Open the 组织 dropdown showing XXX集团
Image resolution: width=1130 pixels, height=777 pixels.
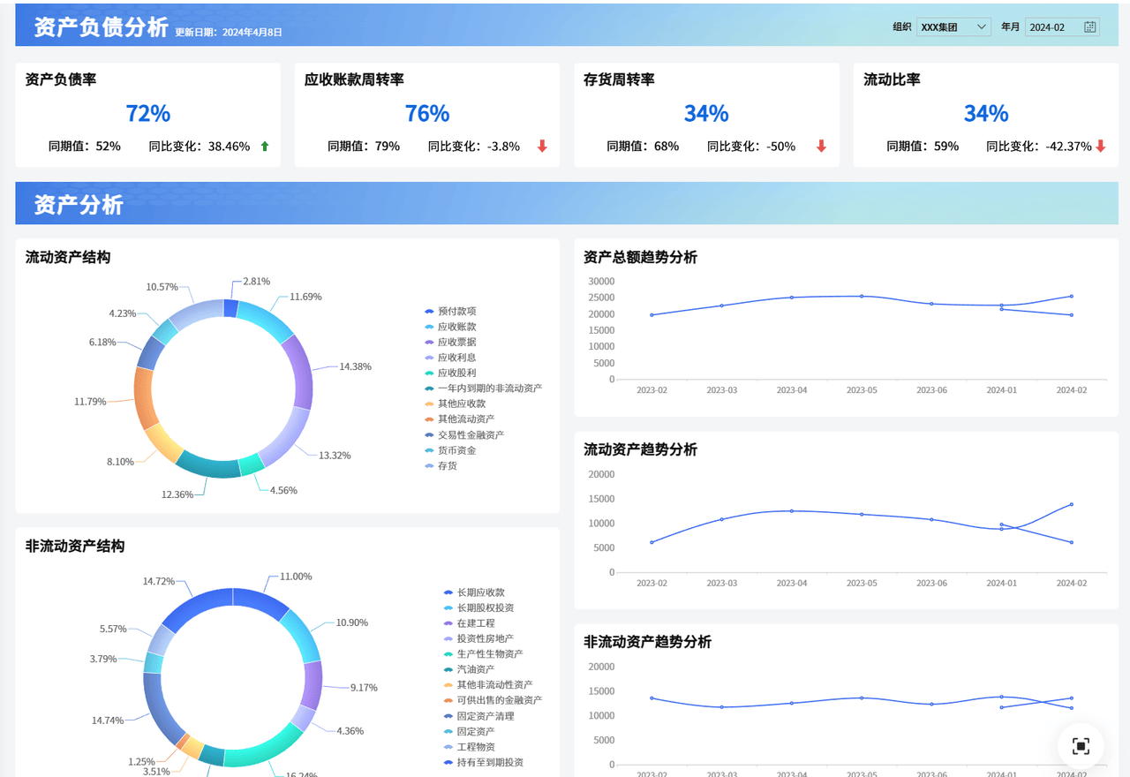click(953, 27)
